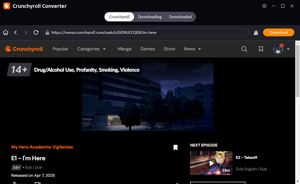300x184 pixels.
Task: Click the padlock icon in address bar
Action: pyautogui.click(x=47, y=33)
